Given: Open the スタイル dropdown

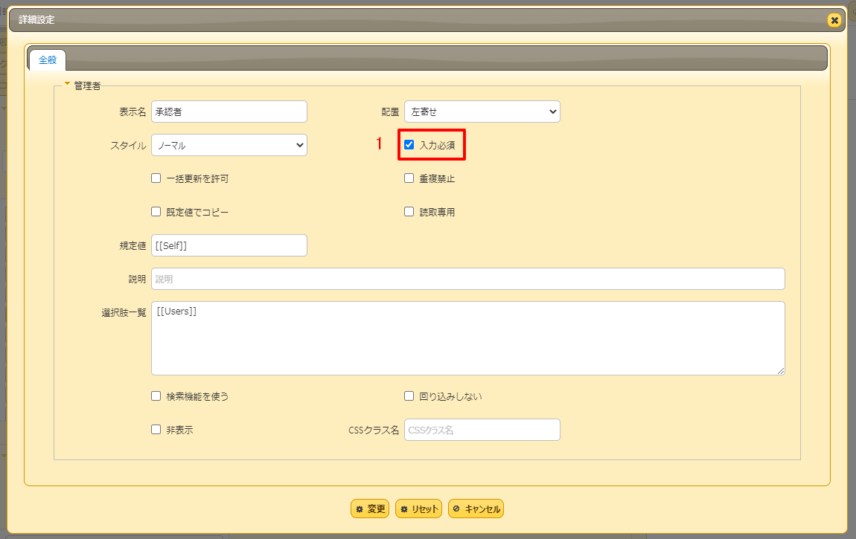Looking at the screenshot, I should coord(229,145).
